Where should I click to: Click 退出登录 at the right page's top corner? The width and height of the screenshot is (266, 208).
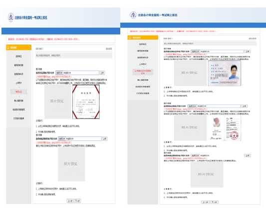(x=253, y=38)
